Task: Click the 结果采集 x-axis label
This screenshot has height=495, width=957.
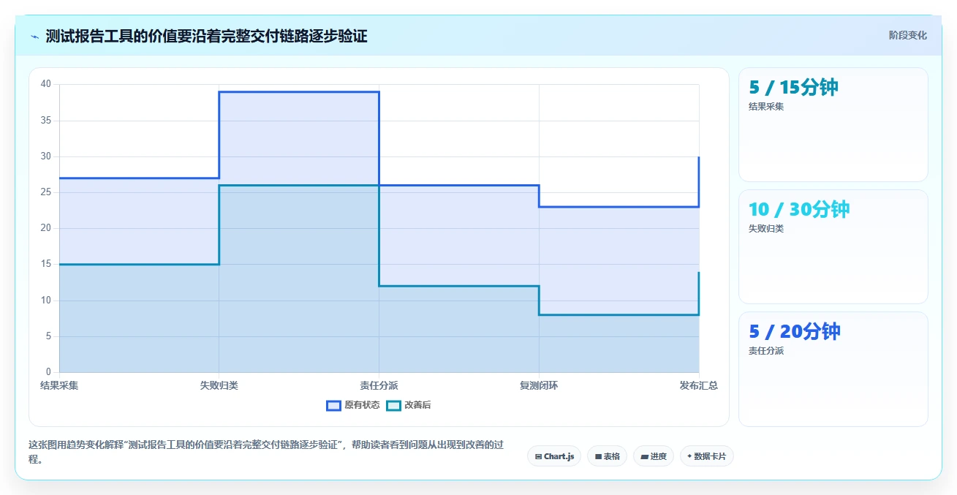Action: (x=59, y=385)
